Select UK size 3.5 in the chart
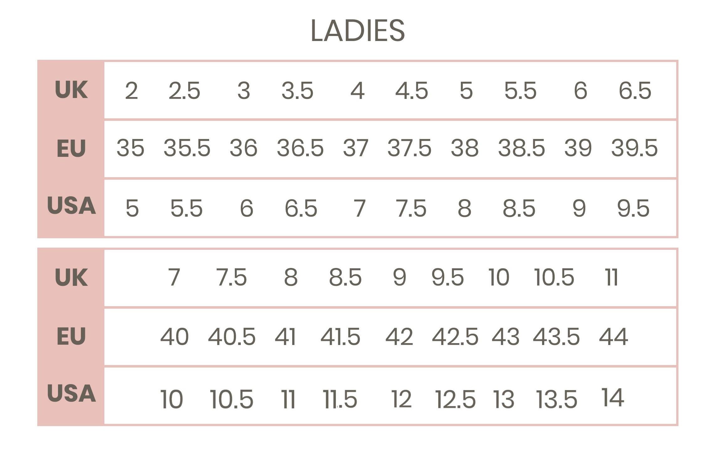Image resolution: width=717 pixels, height=453 pixels. click(x=297, y=91)
